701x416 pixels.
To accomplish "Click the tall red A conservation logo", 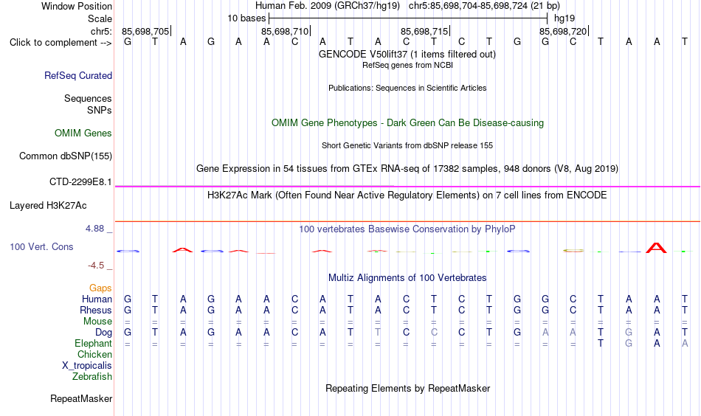I will (x=656, y=248).
